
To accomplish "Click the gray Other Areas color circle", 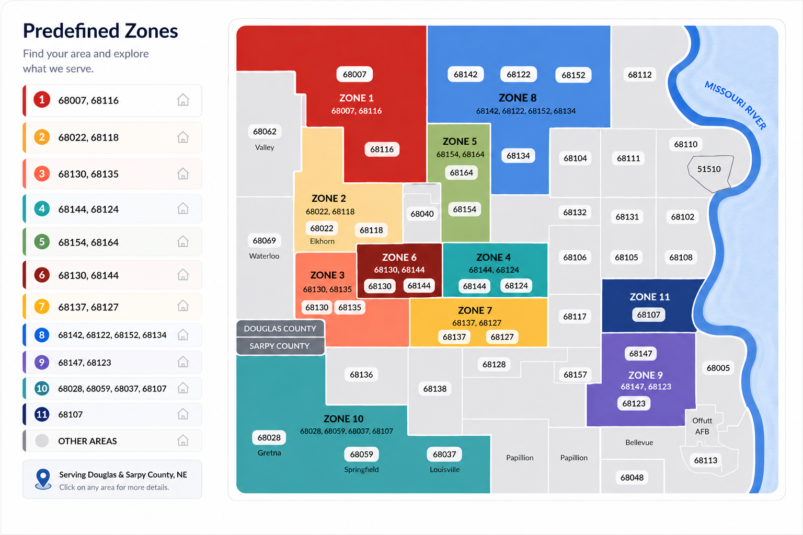I will [x=42, y=440].
